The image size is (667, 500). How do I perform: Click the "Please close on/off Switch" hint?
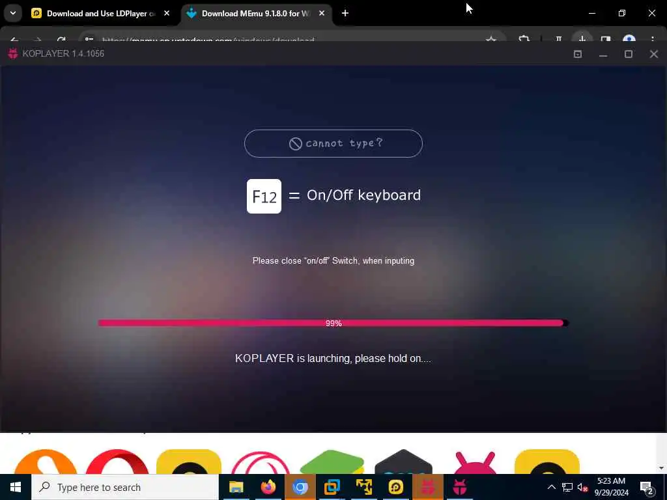point(333,260)
